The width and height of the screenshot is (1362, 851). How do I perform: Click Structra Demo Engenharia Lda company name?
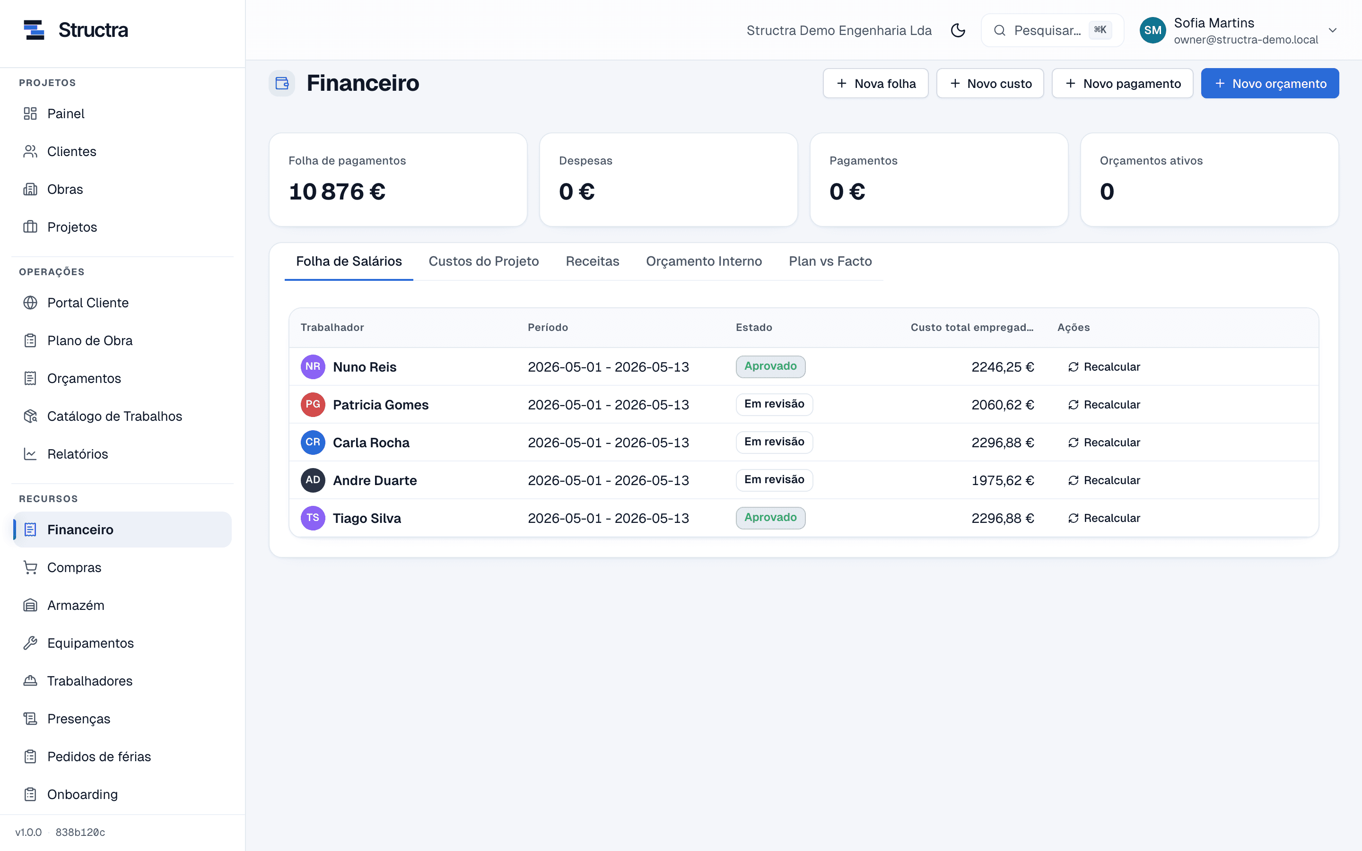839,30
